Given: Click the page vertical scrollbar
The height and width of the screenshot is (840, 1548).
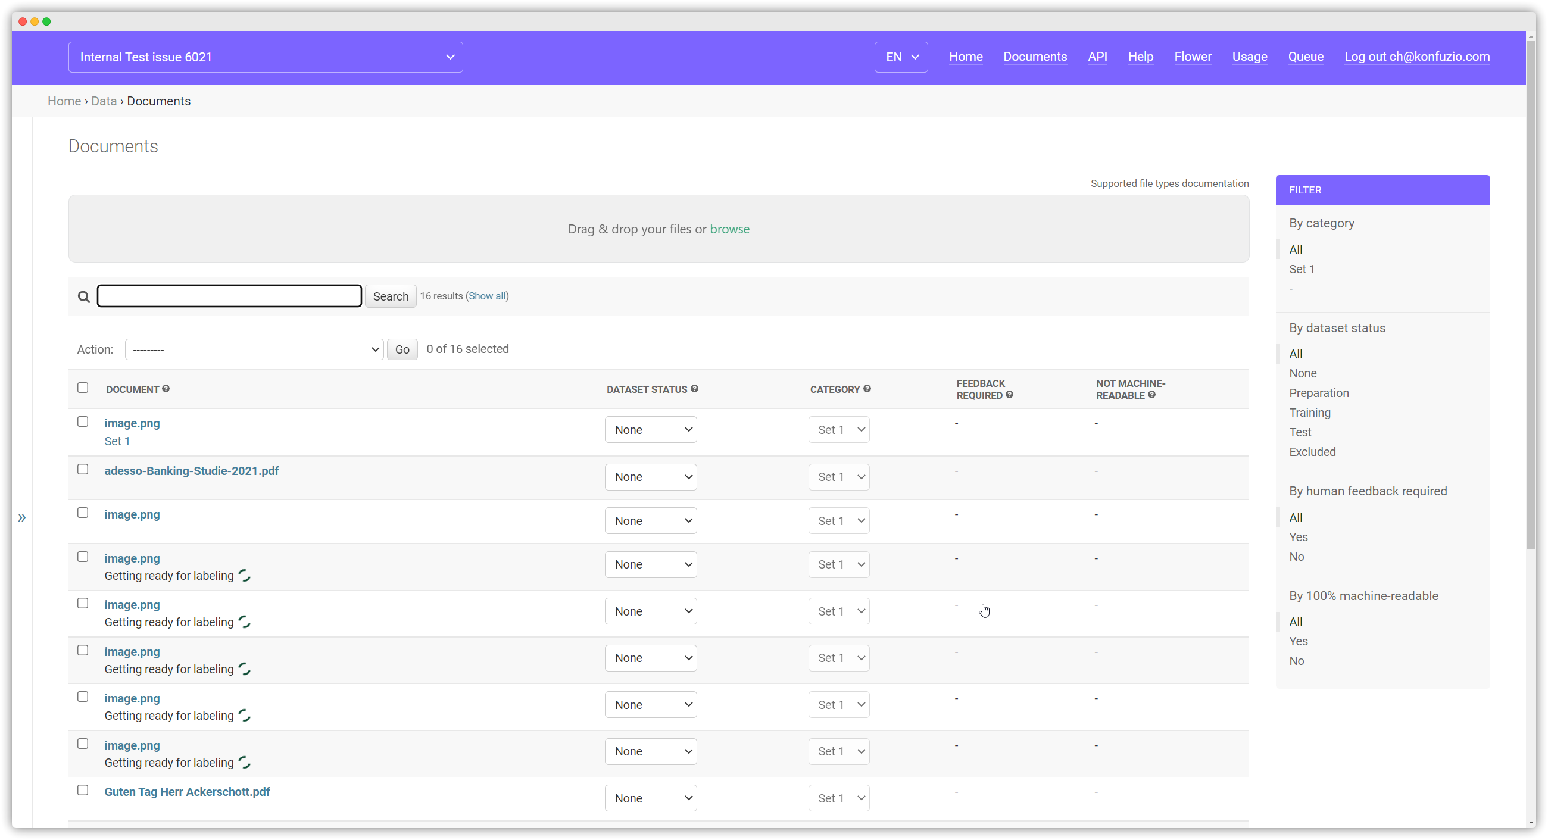Looking at the screenshot, I should [x=1530, y=295].
